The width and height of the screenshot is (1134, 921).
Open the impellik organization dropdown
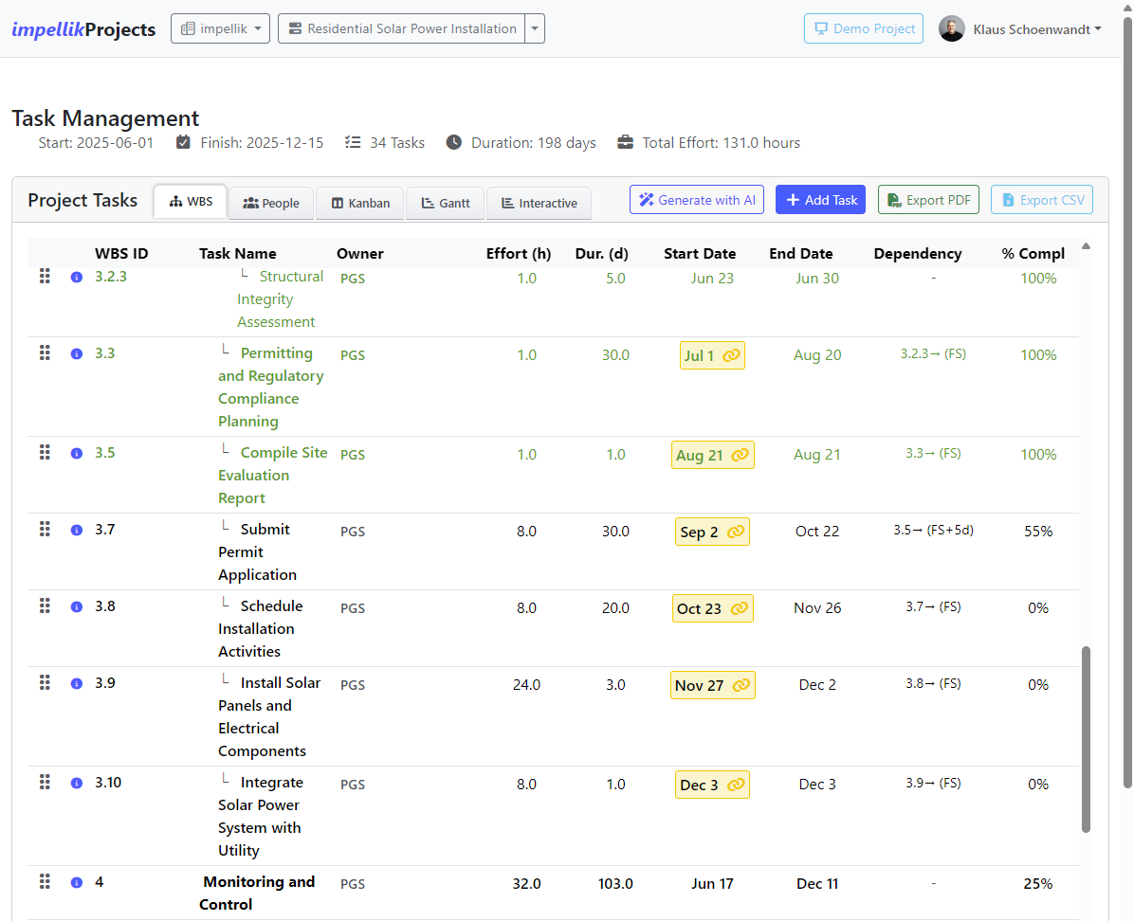click(221, 29)
